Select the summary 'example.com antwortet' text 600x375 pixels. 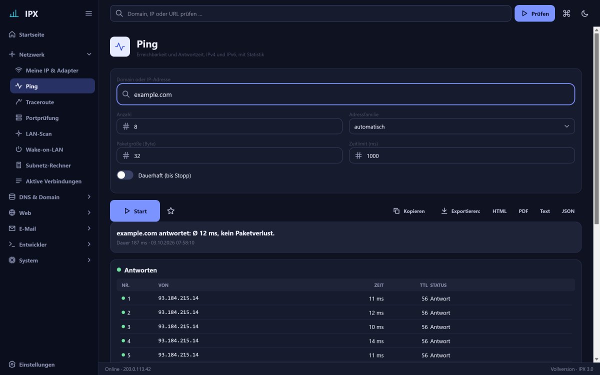195,233
